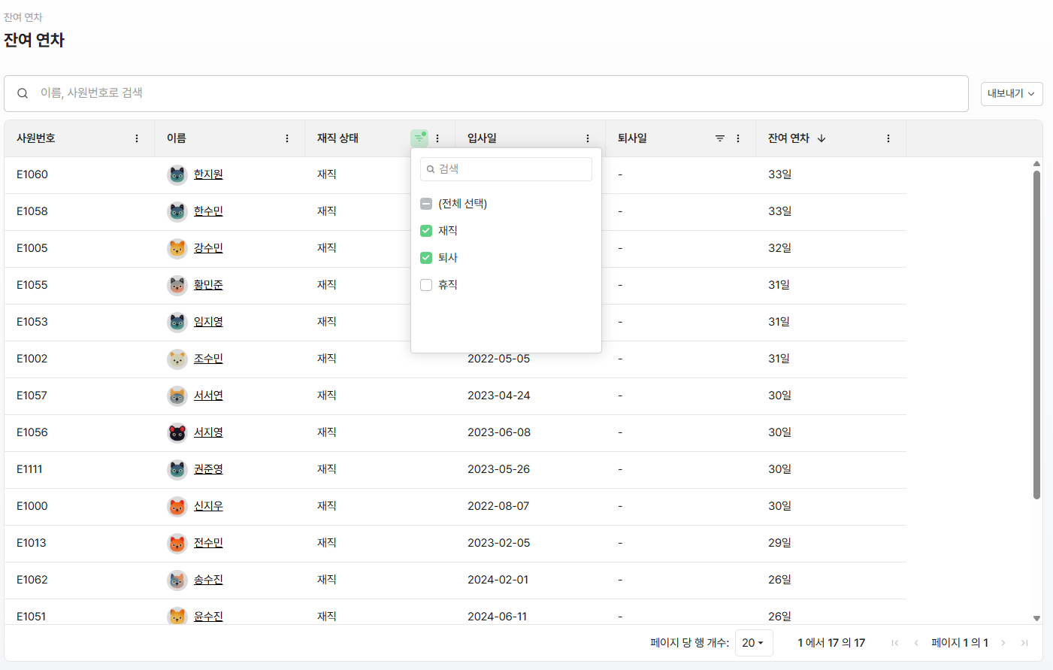Image resolution: width=1053 pixels, height=670 pixels.
Task: Click the last page navigation button
Action: tap(1024, 642)
